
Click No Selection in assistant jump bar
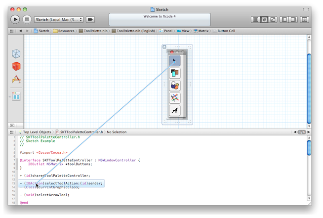point(117,132)
